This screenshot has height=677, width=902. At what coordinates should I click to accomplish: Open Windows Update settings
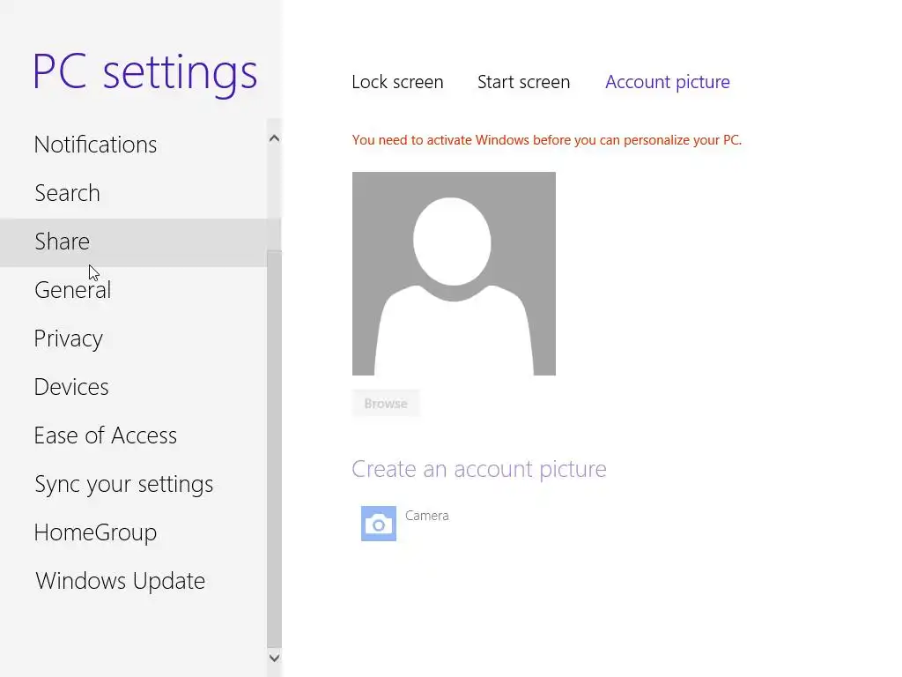[120, 581]
